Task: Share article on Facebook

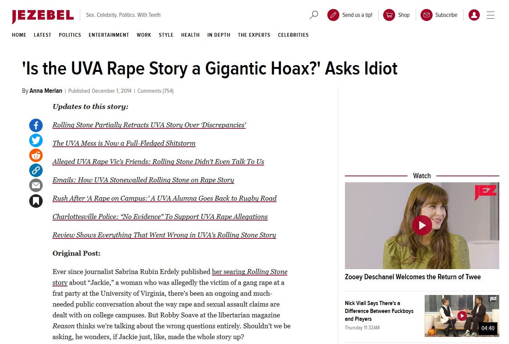Action: click(36, 125)
